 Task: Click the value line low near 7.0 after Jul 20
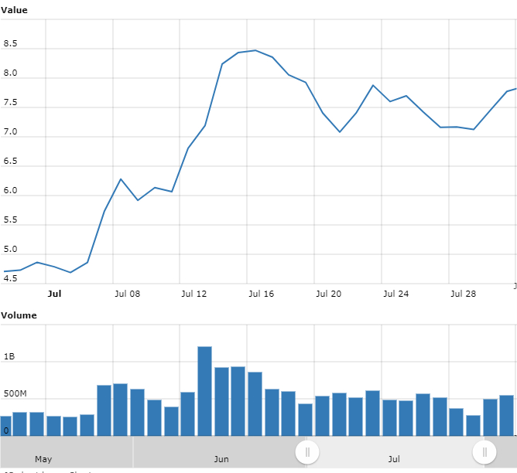(x=340, y=131)
